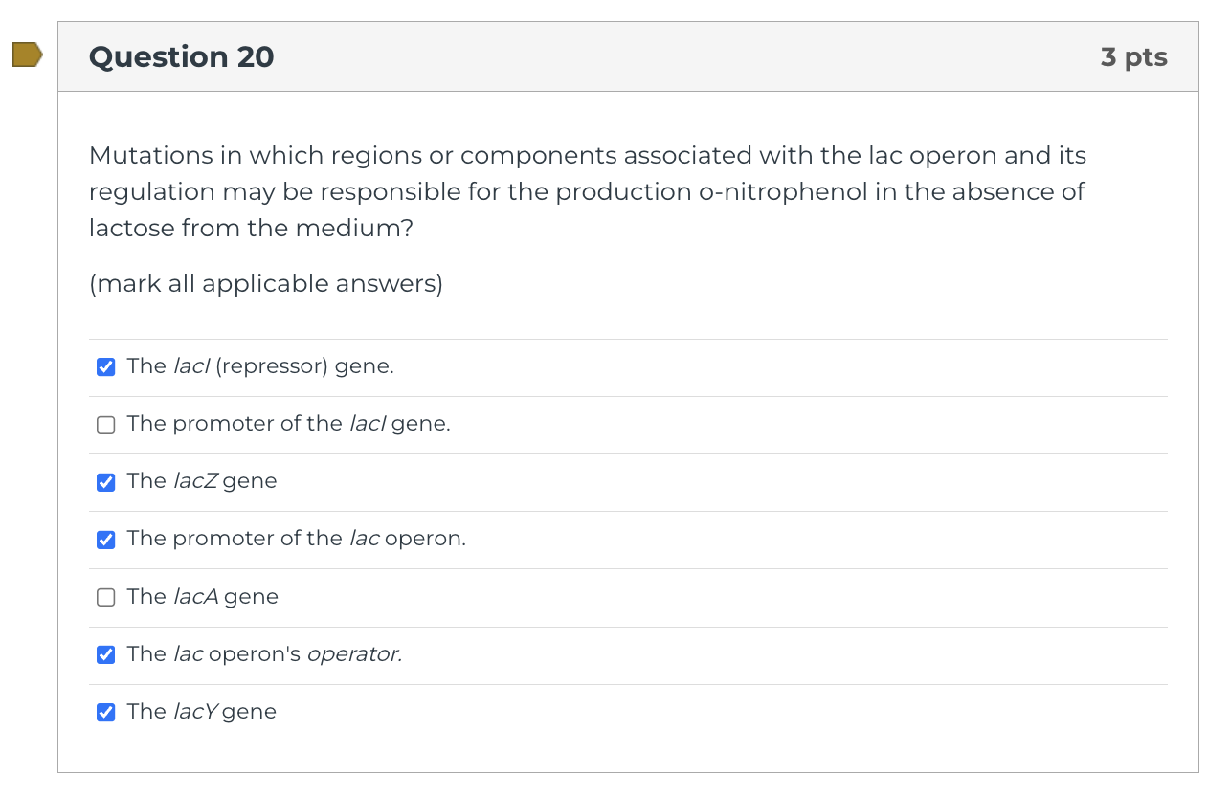Click the 3 pts label
The width and height of the screenshot is (1208, 796).
[1134, 56]
